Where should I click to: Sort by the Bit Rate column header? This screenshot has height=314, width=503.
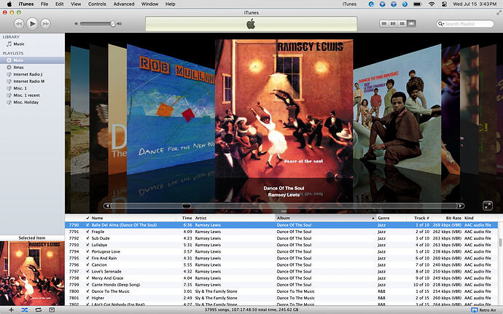pyautogui.click(x=447, y=218)
